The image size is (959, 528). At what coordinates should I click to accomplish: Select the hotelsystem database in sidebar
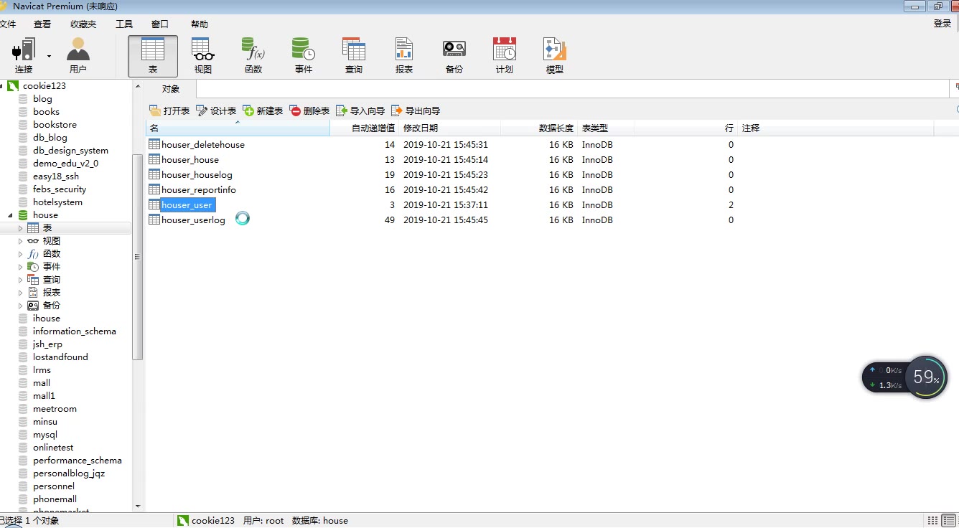click(57, 202)
